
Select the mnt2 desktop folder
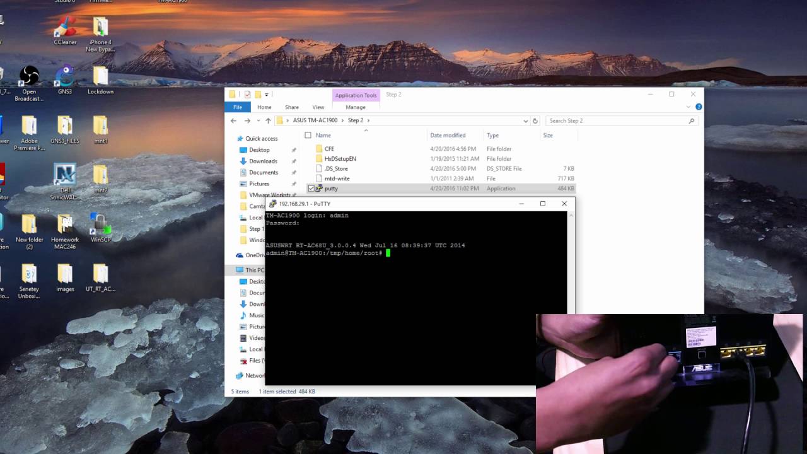(x=100, y=179)
